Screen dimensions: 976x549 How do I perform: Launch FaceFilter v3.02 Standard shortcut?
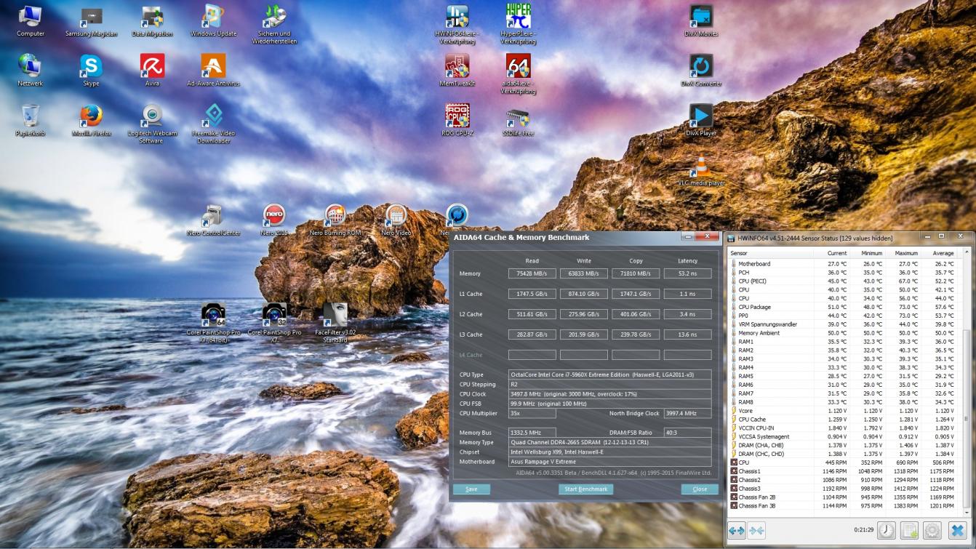click(x=335, y=323)
